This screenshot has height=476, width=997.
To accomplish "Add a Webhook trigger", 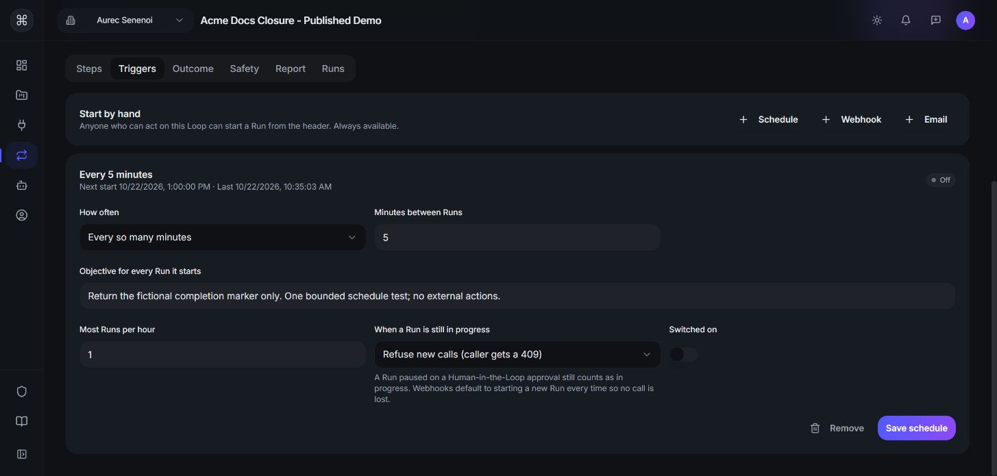I will click(x=852, y=119).
